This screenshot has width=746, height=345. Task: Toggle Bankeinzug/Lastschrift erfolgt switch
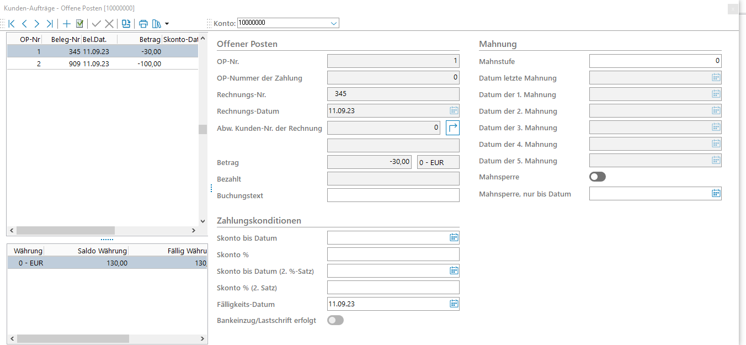click(335, 320)
